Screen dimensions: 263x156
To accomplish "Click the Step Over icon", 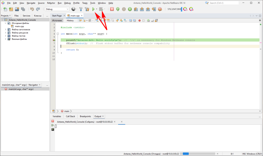I will point(136,9).
